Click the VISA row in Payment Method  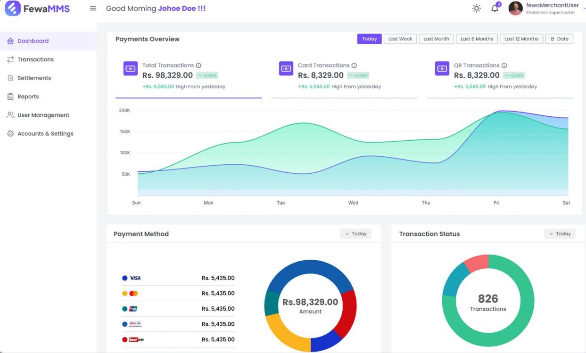point(178,278)
